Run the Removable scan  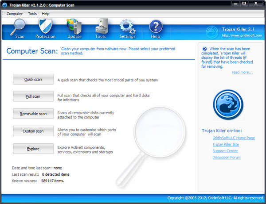click(33, 114)
